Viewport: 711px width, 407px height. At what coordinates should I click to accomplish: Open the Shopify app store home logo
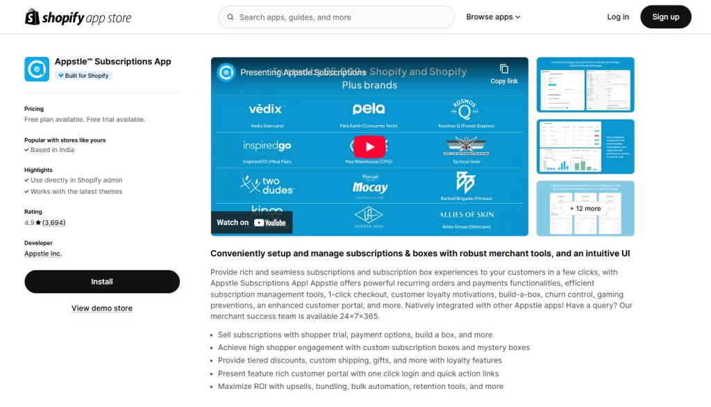click(78, 17)
